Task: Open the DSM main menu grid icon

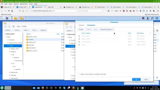Action: (7, 18)
